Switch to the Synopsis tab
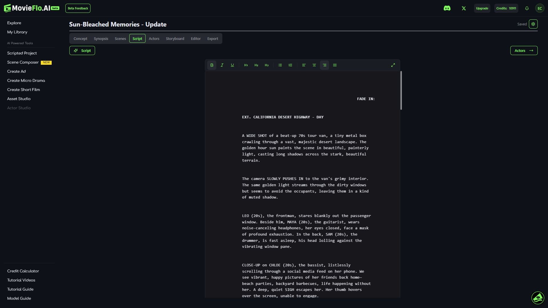Viewport: 548px width, 308px height. [x=101, y=38]
